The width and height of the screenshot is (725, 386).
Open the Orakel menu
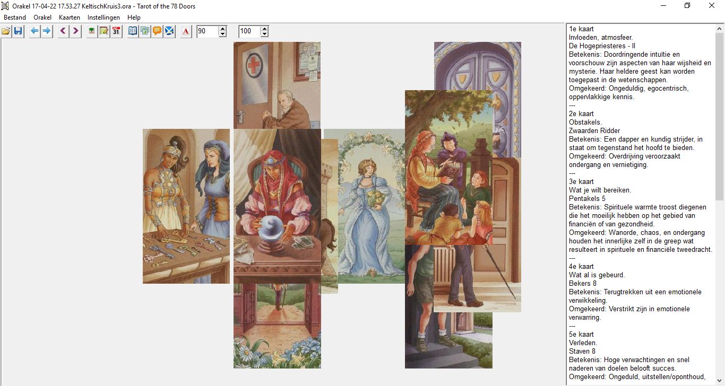click(x=42, y=17)
